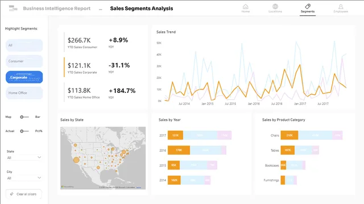Click the State dropdown chevron arrow
This screenshot has width=364, height=204.
point(39,158)
